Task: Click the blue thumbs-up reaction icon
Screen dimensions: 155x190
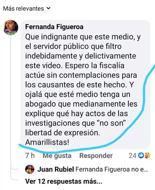Action: [141, 155]
